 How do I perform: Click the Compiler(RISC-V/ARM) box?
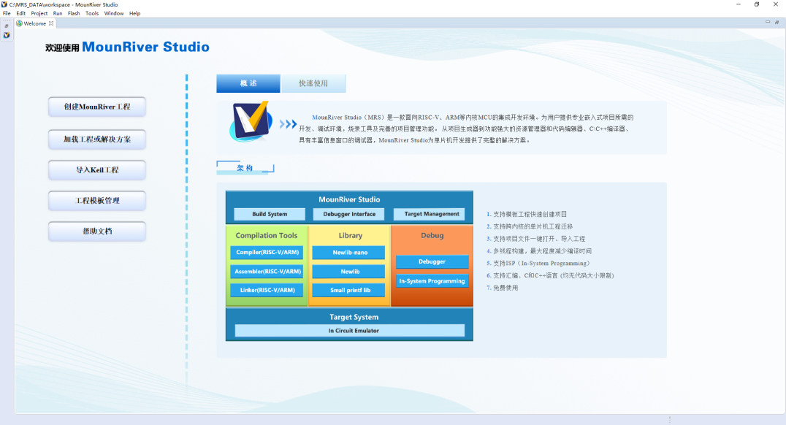click(x=267, y=252)
